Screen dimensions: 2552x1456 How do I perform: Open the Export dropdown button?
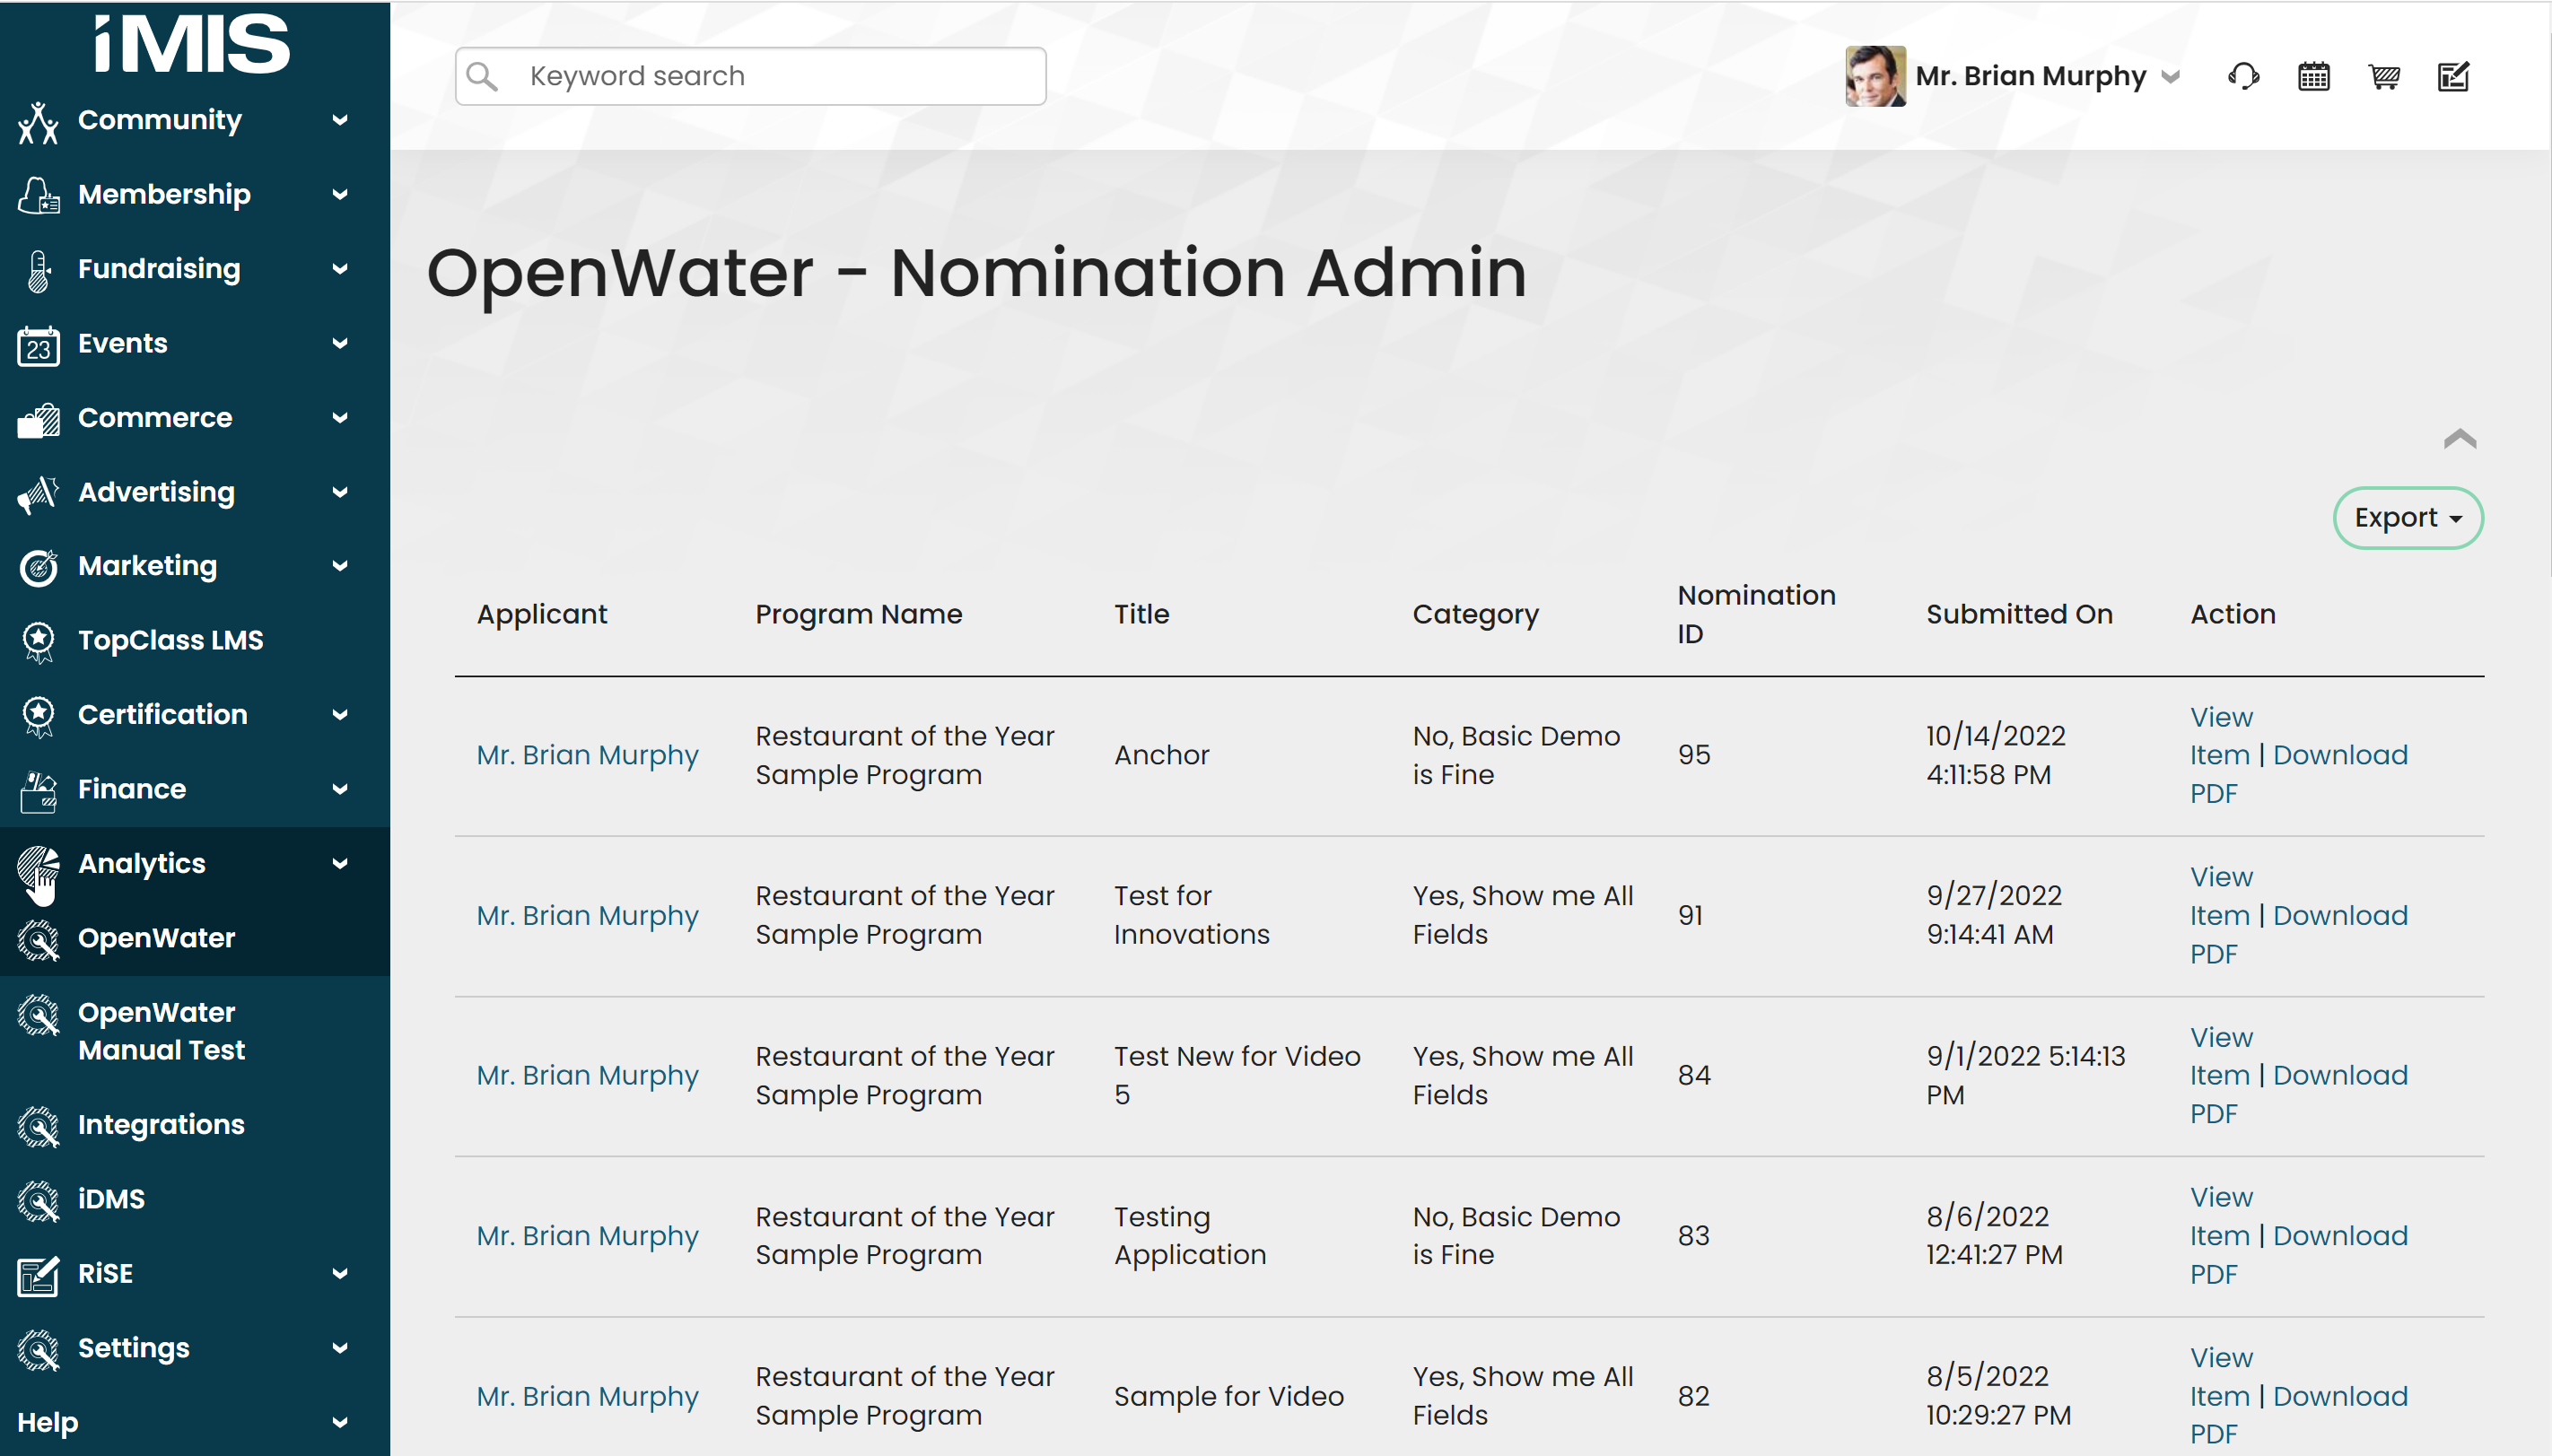tap(2407, 518)
